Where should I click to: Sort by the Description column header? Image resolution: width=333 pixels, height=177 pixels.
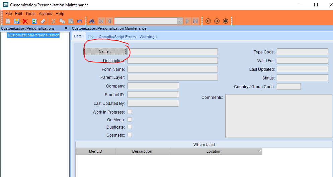pos(142,151)
